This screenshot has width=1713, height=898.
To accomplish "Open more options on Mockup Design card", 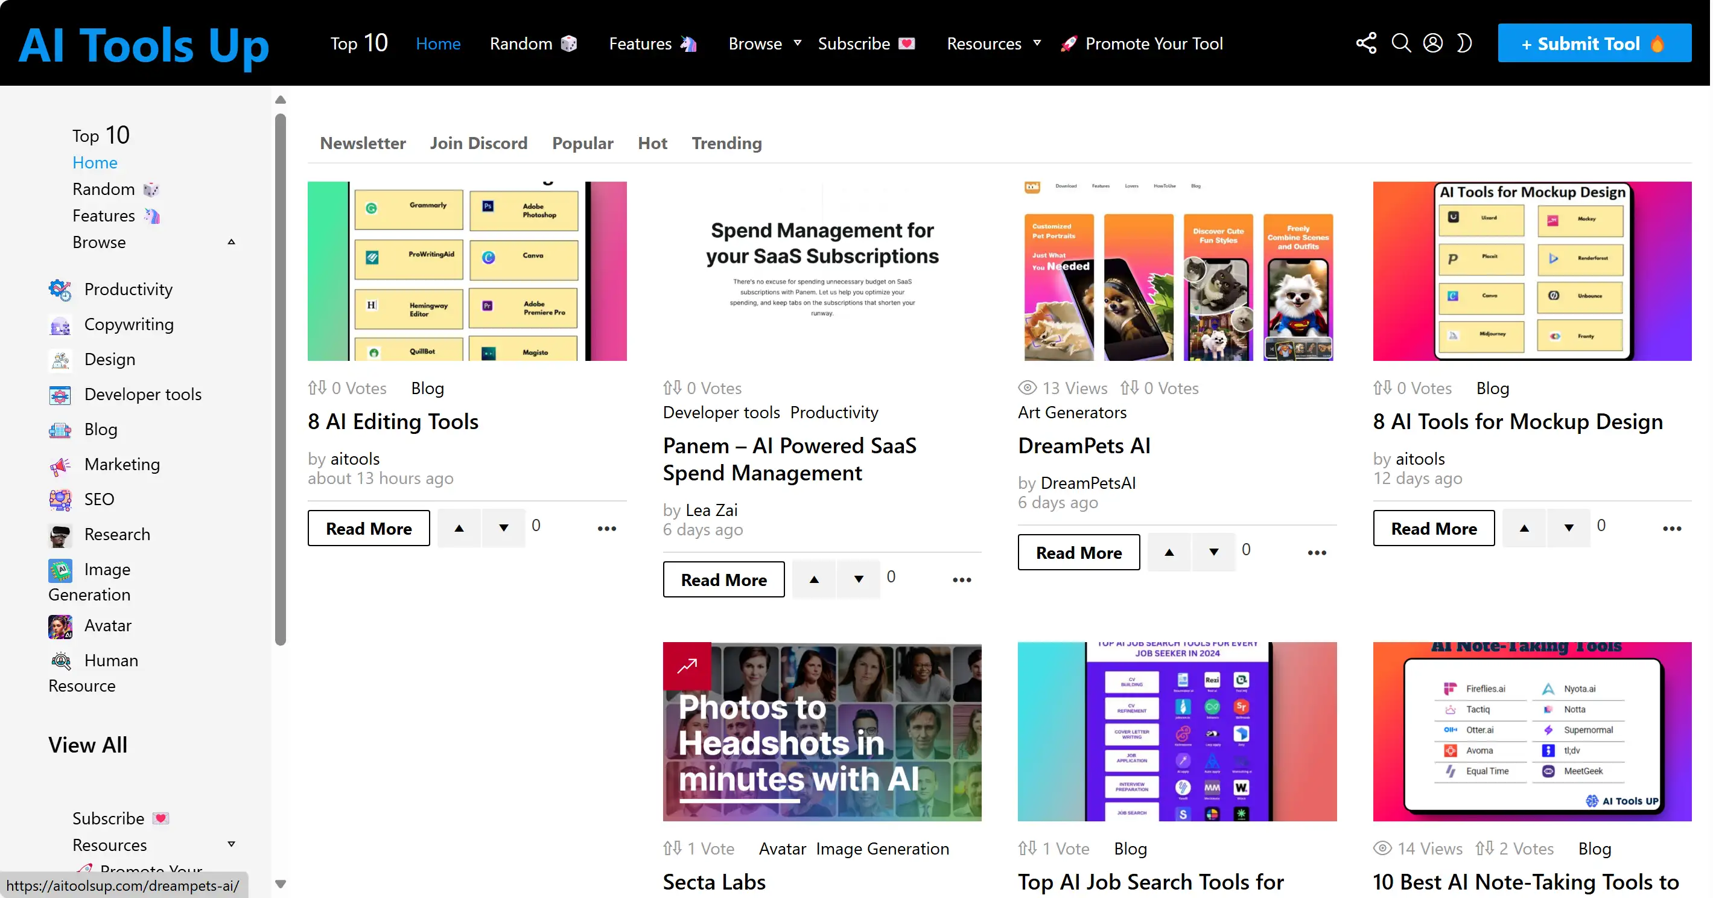I will click(1672, 529).
